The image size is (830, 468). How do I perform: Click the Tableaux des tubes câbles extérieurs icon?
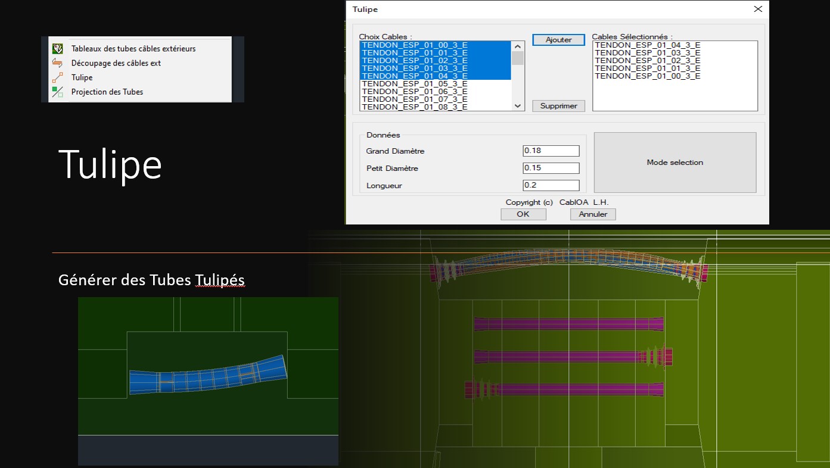click(58, 48)
